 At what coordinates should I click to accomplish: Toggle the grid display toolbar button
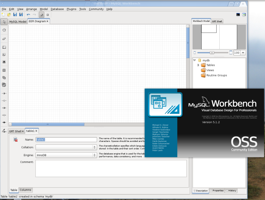42,15
